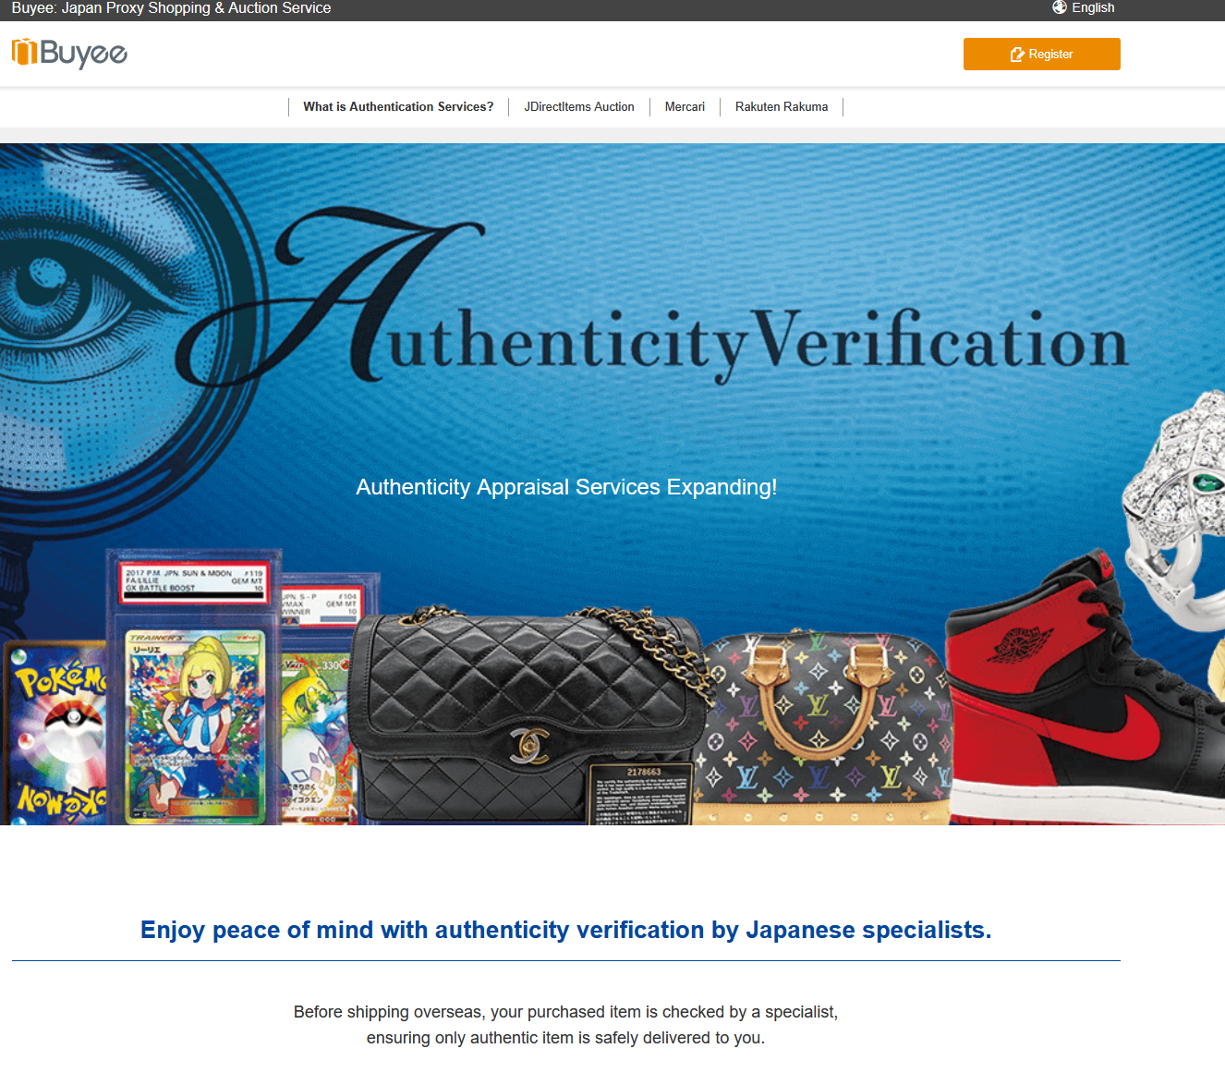The image size is (1225, 1085).
Task: Open the Rakuten Rakuma navigation link
Action: pos(782,106)
